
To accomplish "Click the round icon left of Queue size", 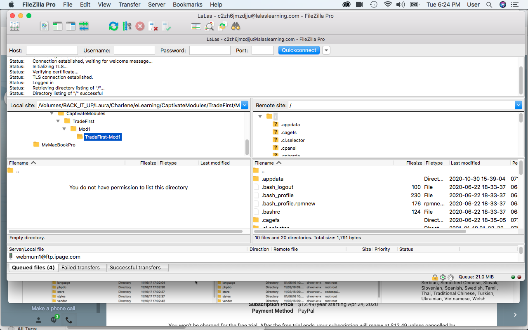I will pyautogui.click(x=450, y=277).
